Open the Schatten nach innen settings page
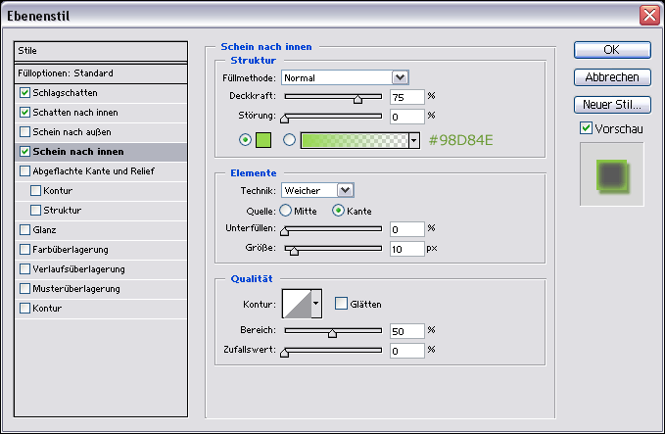 point(75,113)
